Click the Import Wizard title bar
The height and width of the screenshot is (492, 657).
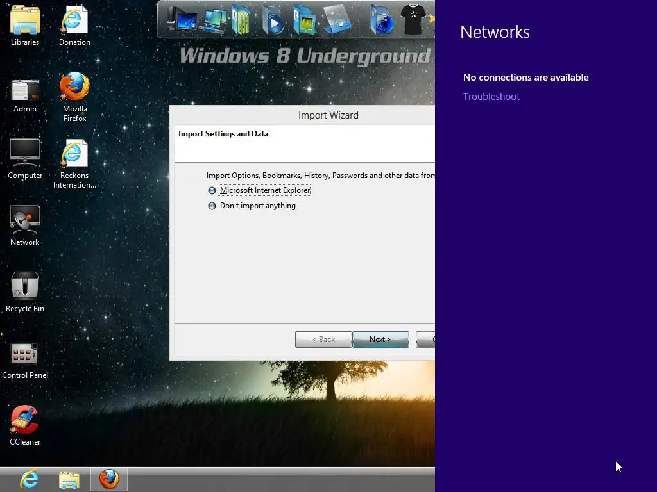point(303,115)
